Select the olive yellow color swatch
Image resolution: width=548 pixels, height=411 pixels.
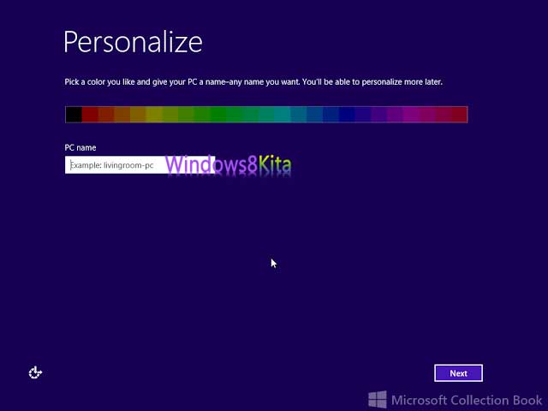[x=154, y=115]
